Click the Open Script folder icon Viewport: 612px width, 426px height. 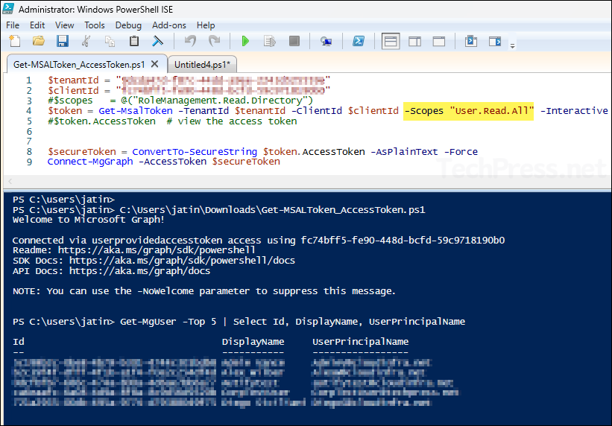tap(39, 41)
